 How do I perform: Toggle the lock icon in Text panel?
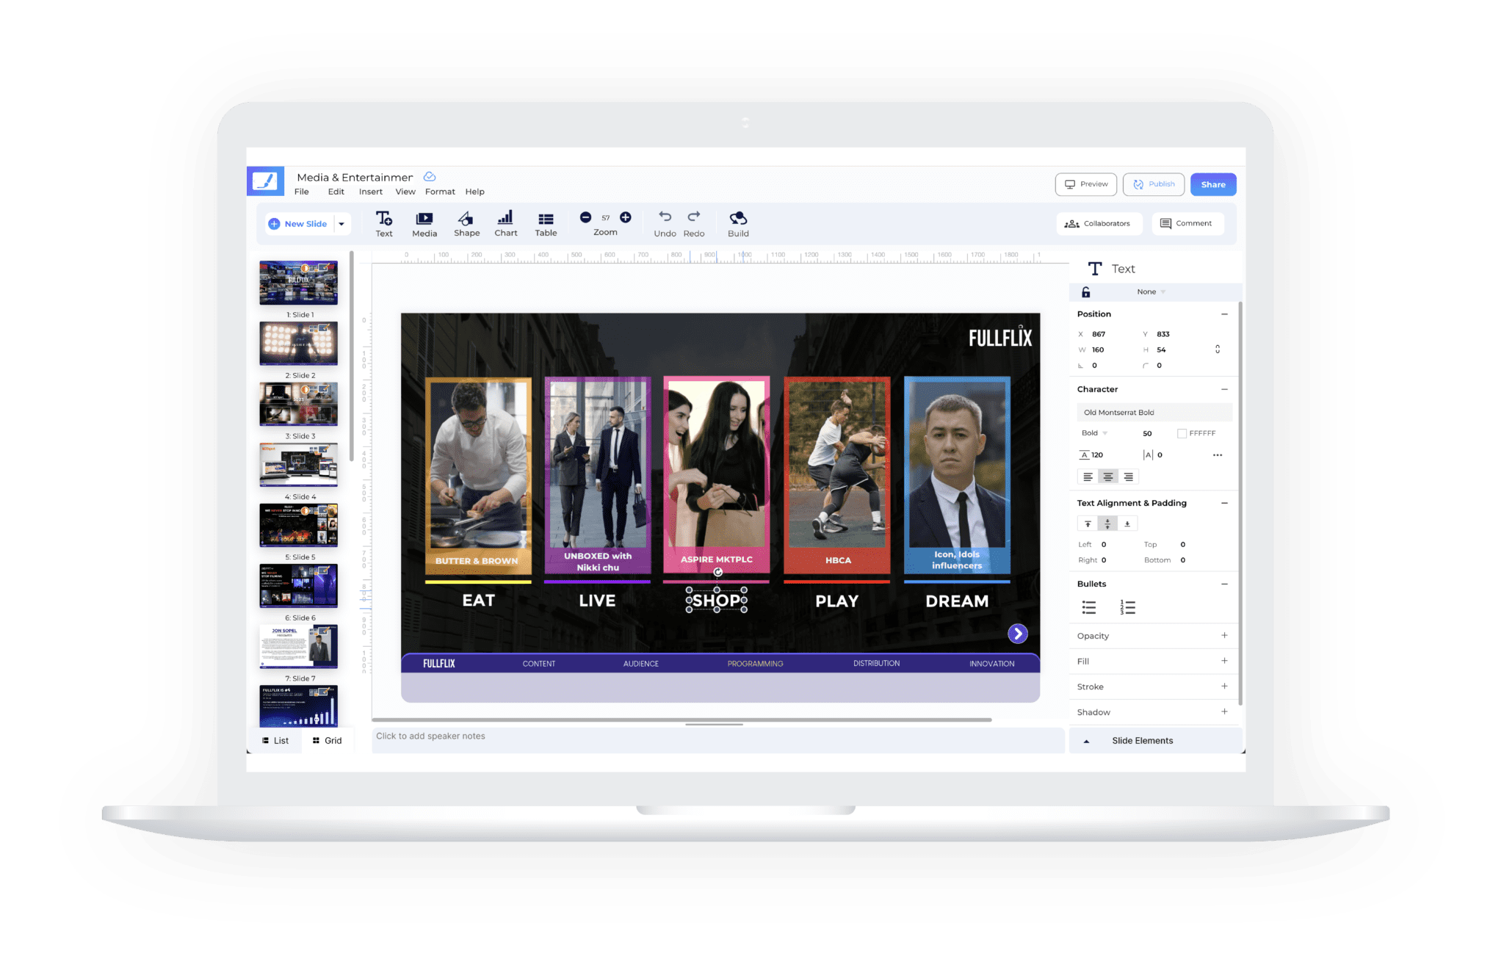tap(1086, 291)
